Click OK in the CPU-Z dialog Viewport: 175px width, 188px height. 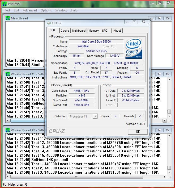(138, 132)
